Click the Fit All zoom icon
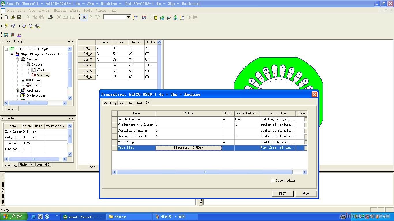Viewport: 394px width, 221px height. 37,26
